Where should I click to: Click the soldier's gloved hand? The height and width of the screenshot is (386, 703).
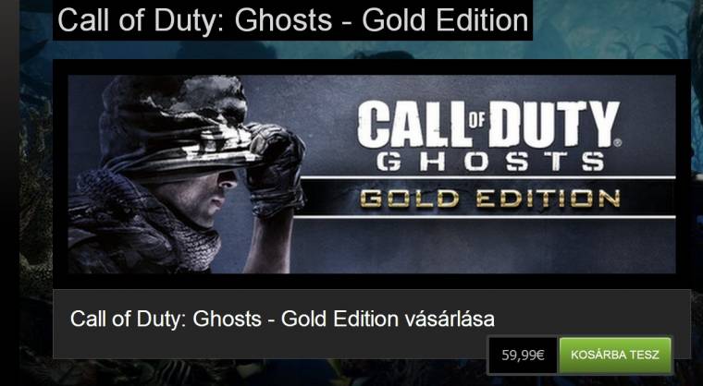(275, 170)
